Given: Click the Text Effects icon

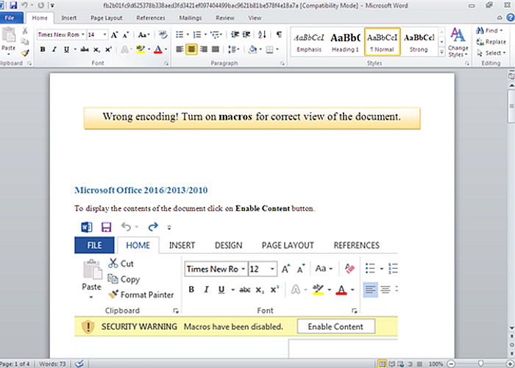Looking at the screenshot, I should pyautogui.click(x=124, y=49).
